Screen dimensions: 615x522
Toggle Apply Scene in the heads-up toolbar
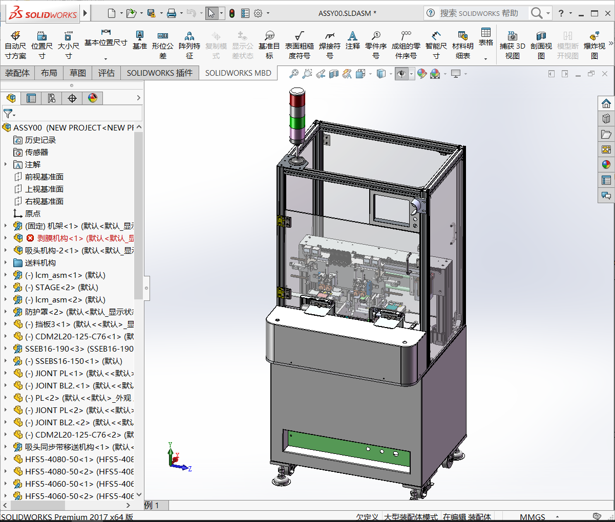(435, 73)
